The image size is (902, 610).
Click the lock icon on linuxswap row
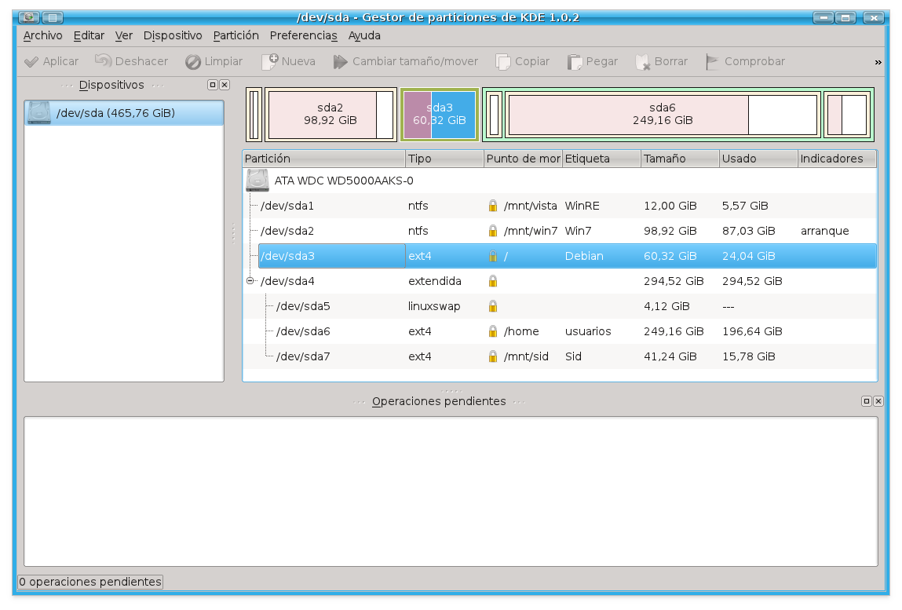click(x=492, y=305)
